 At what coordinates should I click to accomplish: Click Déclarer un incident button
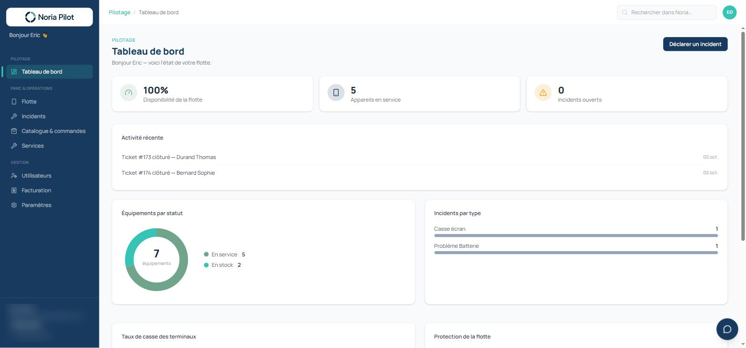[695, 44]
